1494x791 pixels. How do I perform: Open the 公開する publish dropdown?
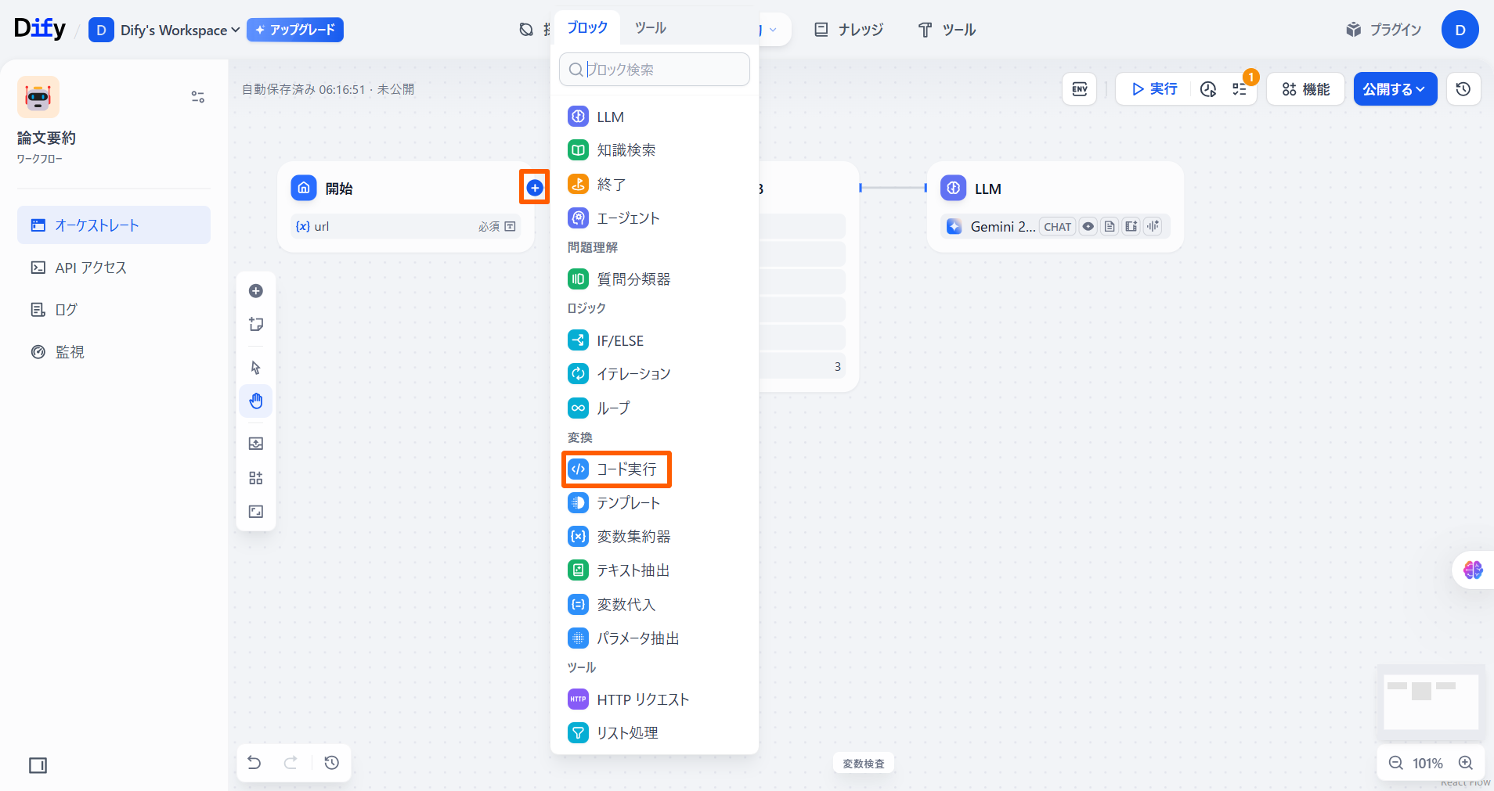tap(1395, 89)
